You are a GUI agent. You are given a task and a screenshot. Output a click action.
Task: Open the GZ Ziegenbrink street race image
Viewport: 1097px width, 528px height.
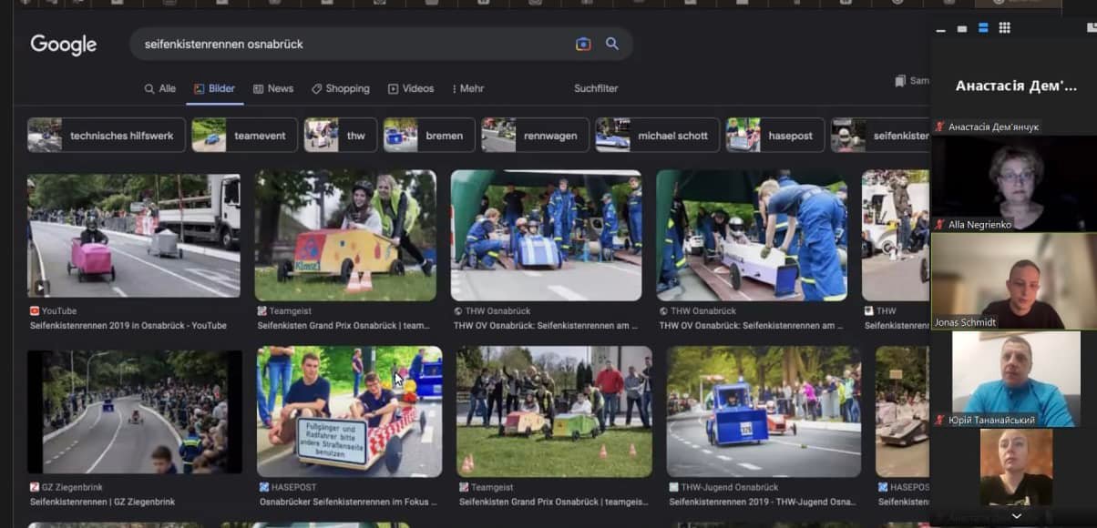(x=135, y=411)
